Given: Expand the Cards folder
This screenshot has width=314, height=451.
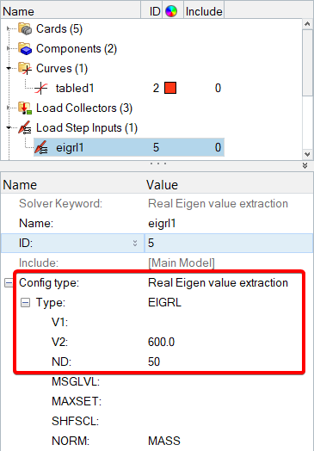Looking at the screenshot, I should point(9,28).
